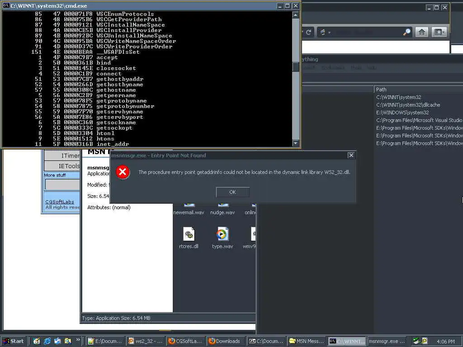Open the Firefox bookmarks star button
This screenshot has height=347, width=463.
(x=439, y=32)
